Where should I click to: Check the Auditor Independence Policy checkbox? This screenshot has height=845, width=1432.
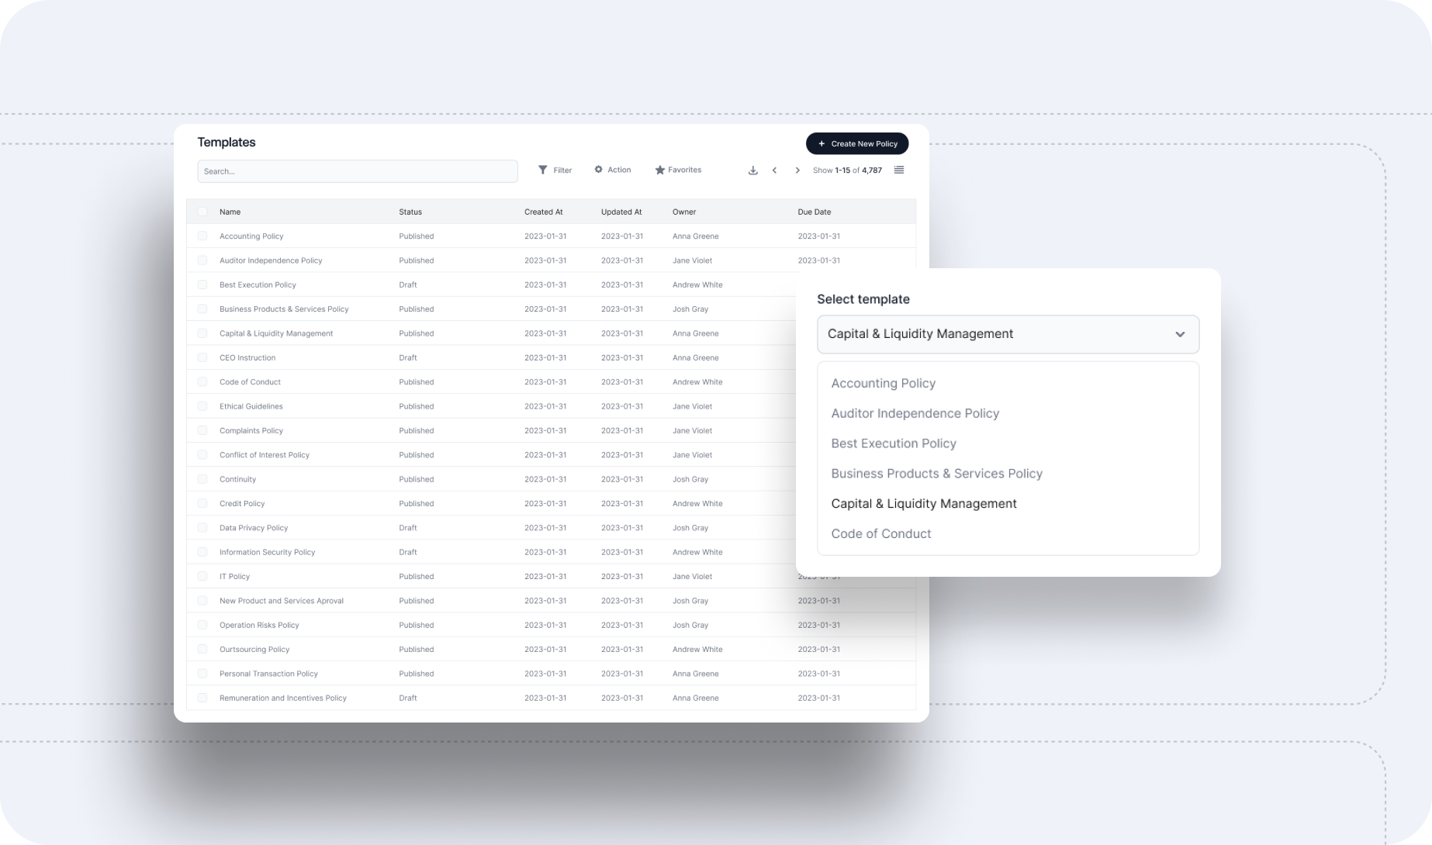[x=202, y=260]
